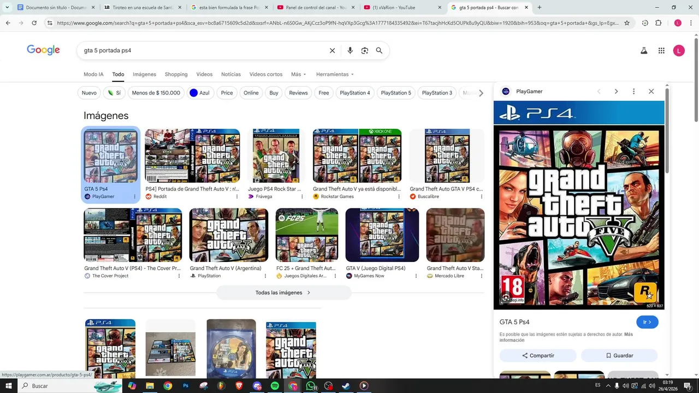Switch to Noticias search tab
Viewport: 699px width, 393px height.
231,74
